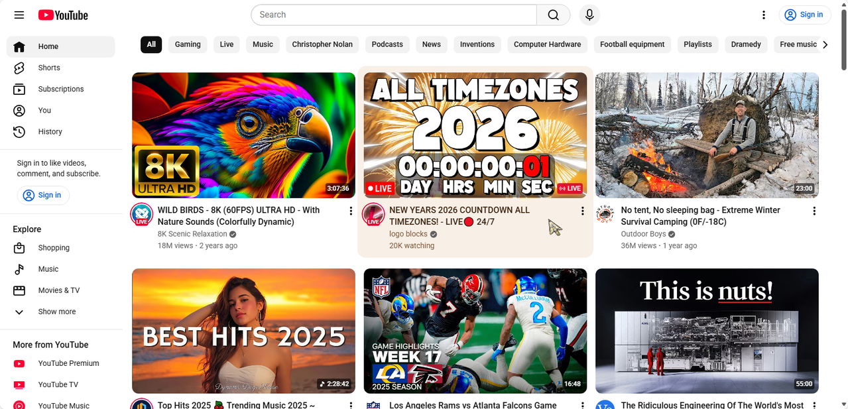The width and height of the screenshot is (848, 409).
Task: Open the three-dot settings menu in header
Action: (x=764, y=15)
